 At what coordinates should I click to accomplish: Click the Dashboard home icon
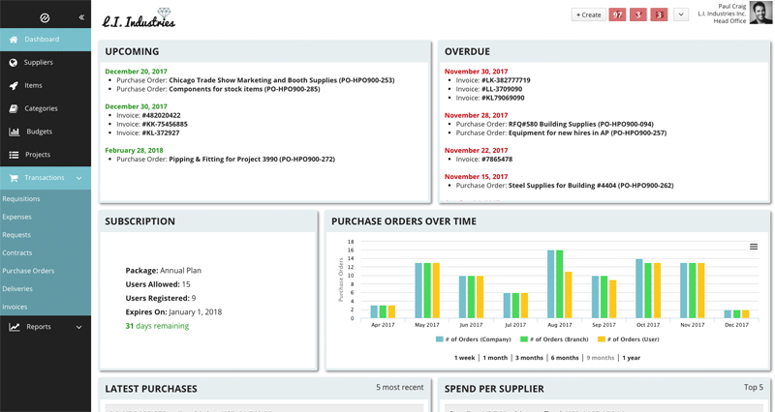[x=14, y=40]
